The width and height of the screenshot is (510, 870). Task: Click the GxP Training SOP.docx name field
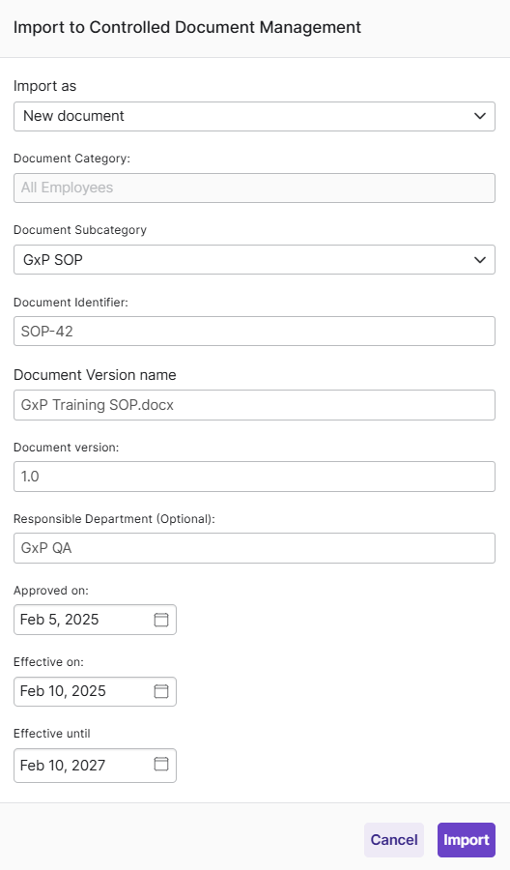tap(254, 405)
